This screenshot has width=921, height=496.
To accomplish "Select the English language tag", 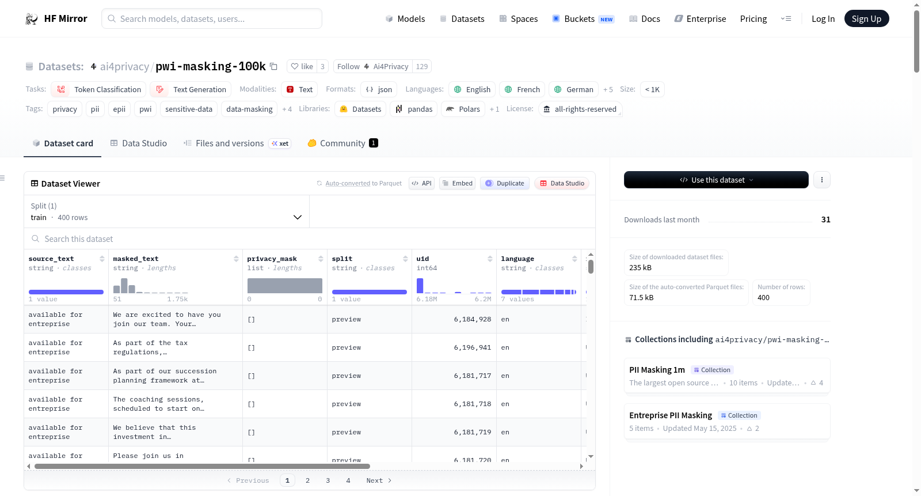I will 472,90.
